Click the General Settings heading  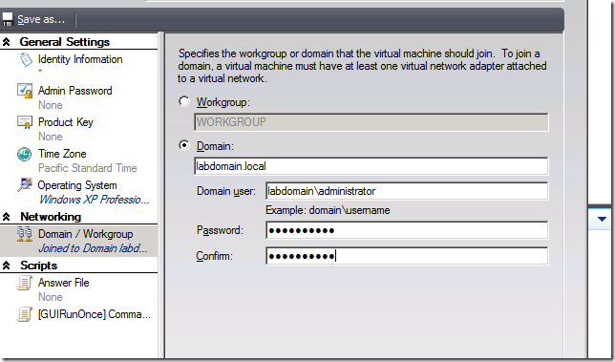tap(65, 42)
